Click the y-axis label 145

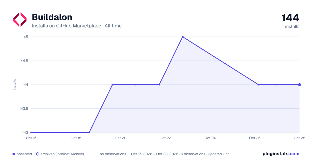pos(25,37)
